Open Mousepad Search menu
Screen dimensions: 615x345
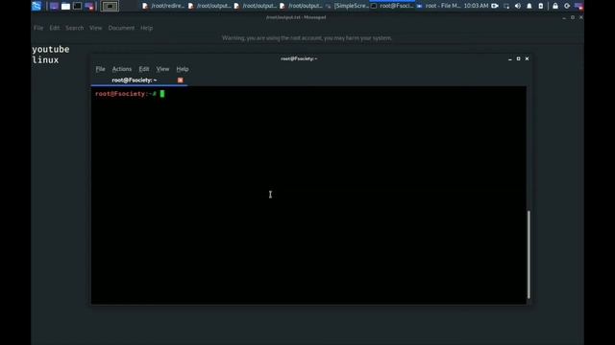pos(75,28)
